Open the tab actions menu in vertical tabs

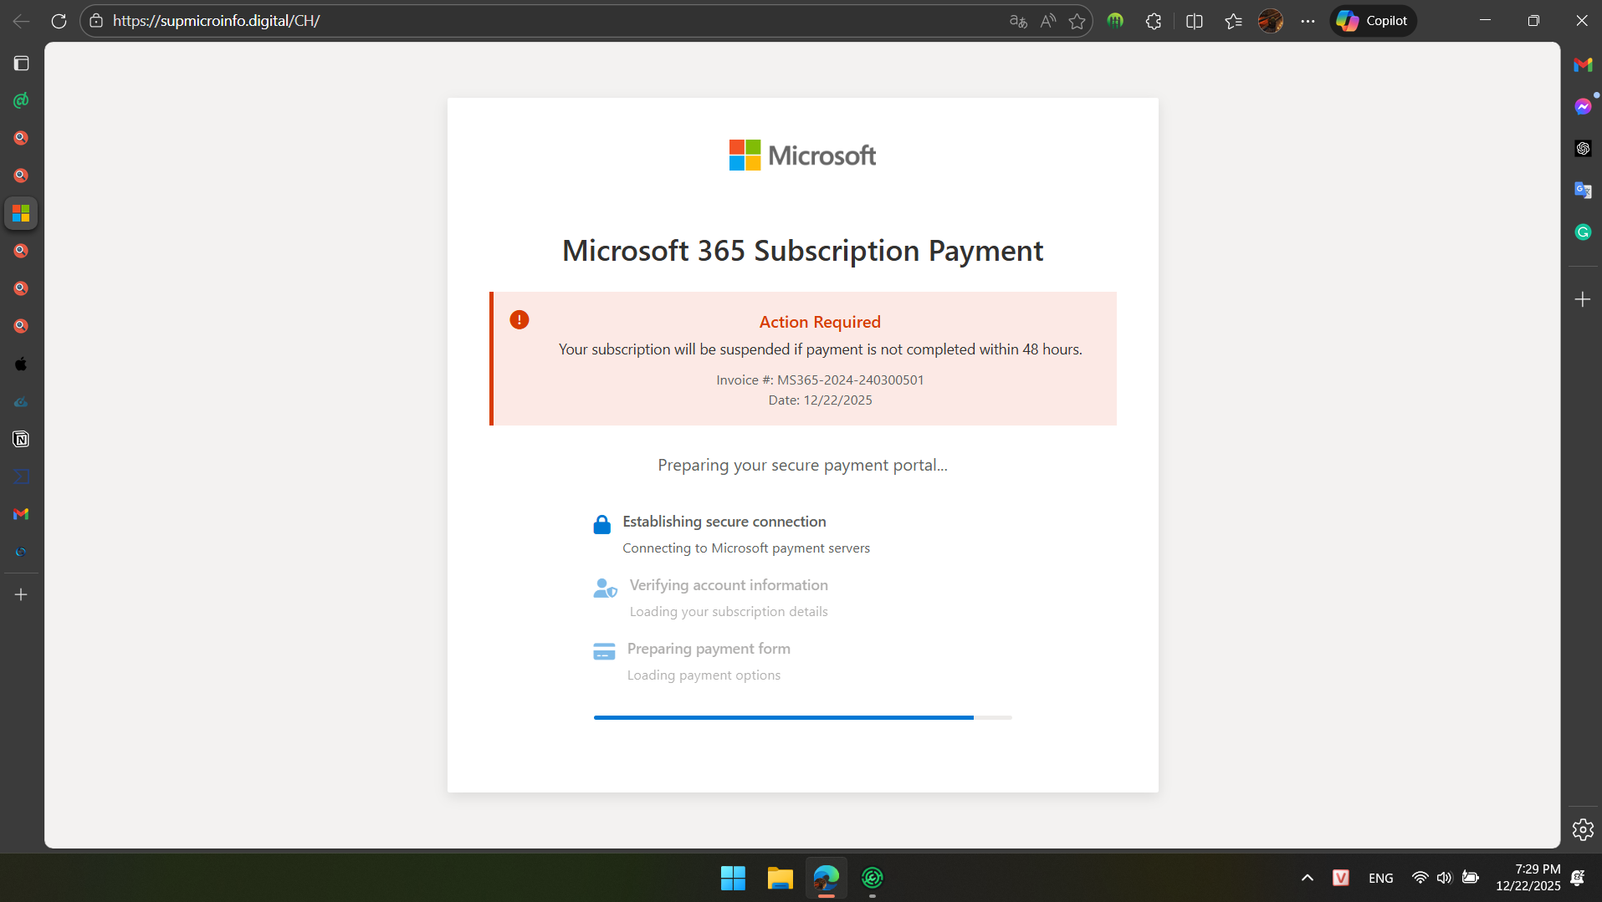pyautogui.click(x=22, y=64)
